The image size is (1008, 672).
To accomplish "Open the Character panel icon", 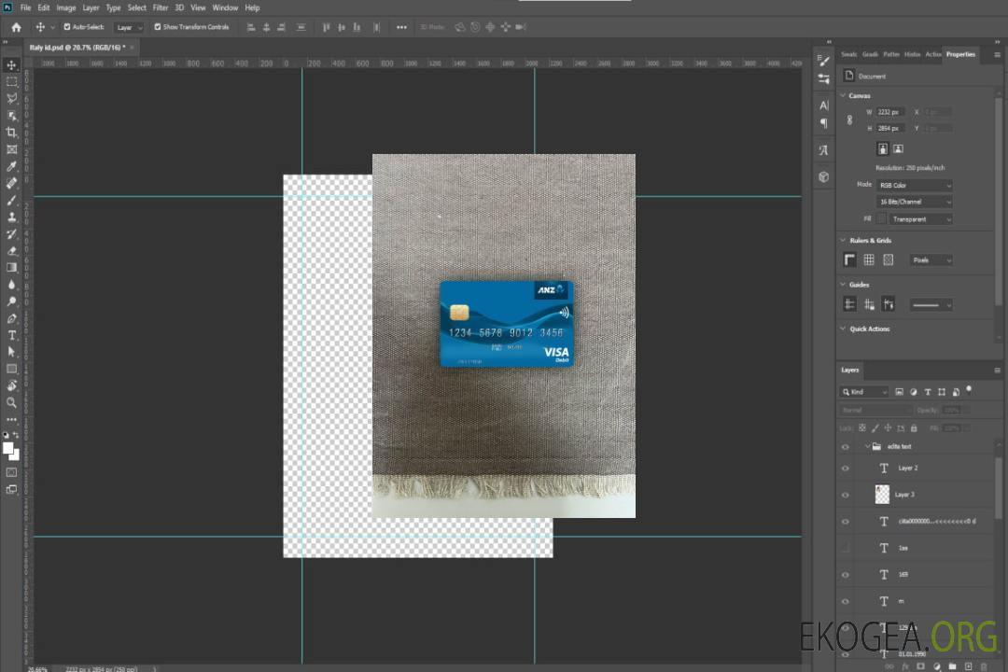I will point(824,105).
